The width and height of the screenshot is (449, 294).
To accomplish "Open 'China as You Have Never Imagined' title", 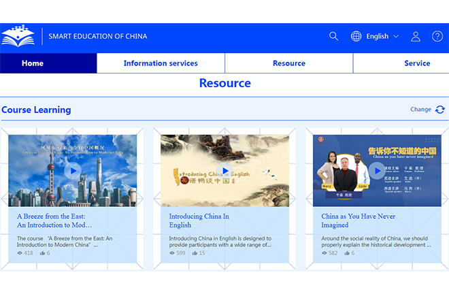I will 358,220.
